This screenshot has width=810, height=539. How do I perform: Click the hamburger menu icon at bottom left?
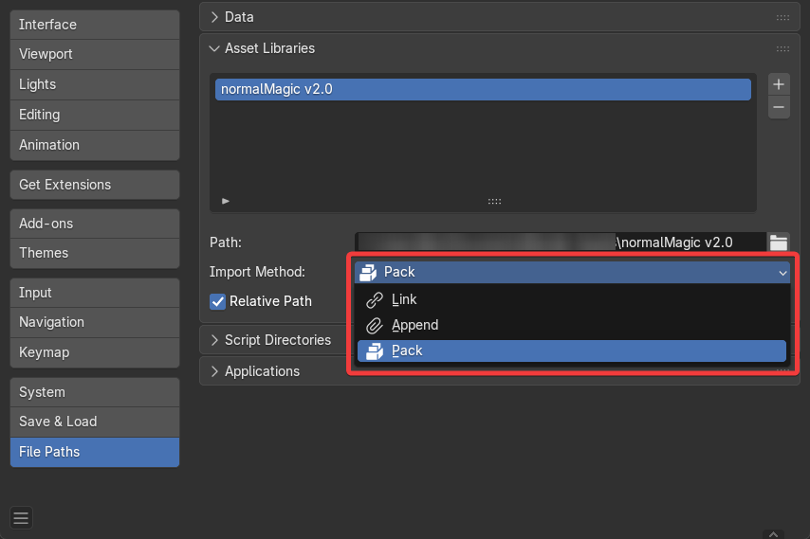[21, 517]
